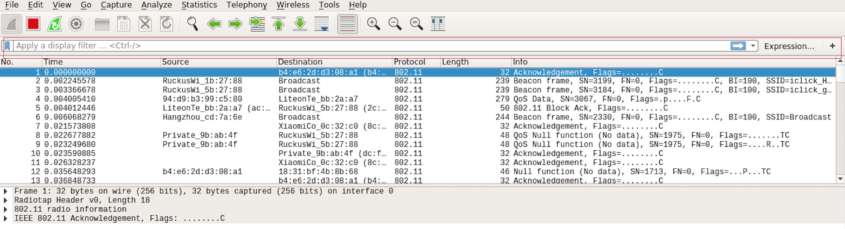Viewport: 845px width, 229px height.
Task: Open the capture options gear
Action: (76, 24)
